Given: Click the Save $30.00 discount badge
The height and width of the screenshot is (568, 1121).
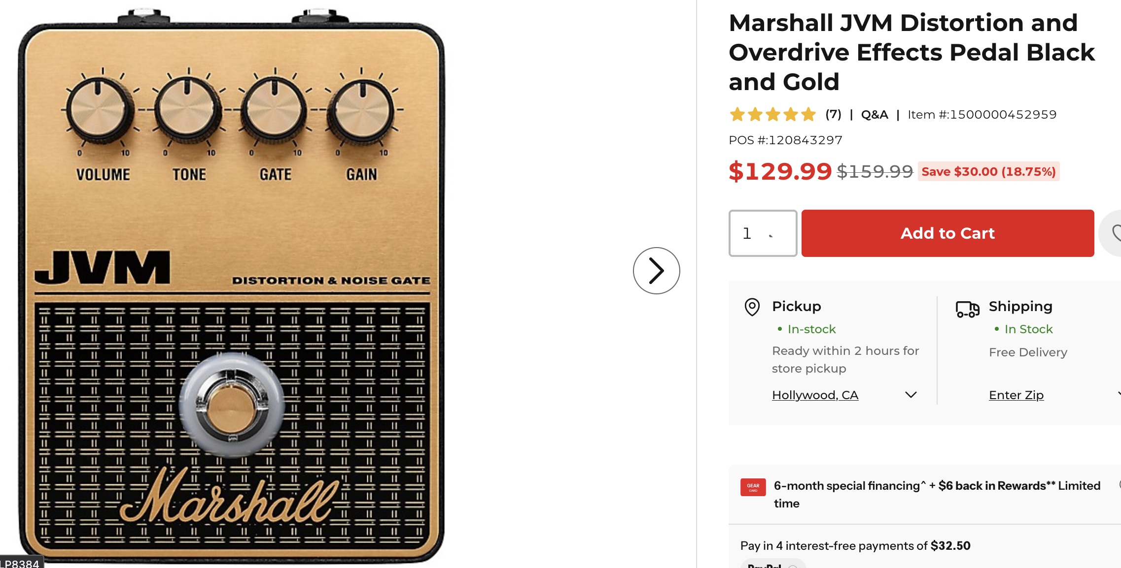Looking at the screenshot, I should point(988,171).
